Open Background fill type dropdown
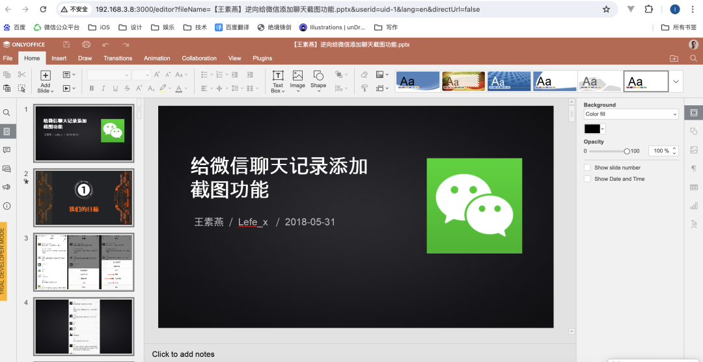Image resolution: width=703 pixels, height=362 pixels. tap(631, 114)
